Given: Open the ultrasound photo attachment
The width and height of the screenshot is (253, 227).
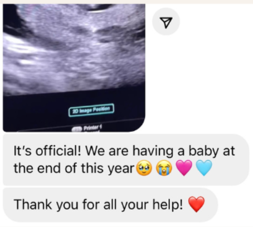Looking at the screenshot, I should coord(74,68).
